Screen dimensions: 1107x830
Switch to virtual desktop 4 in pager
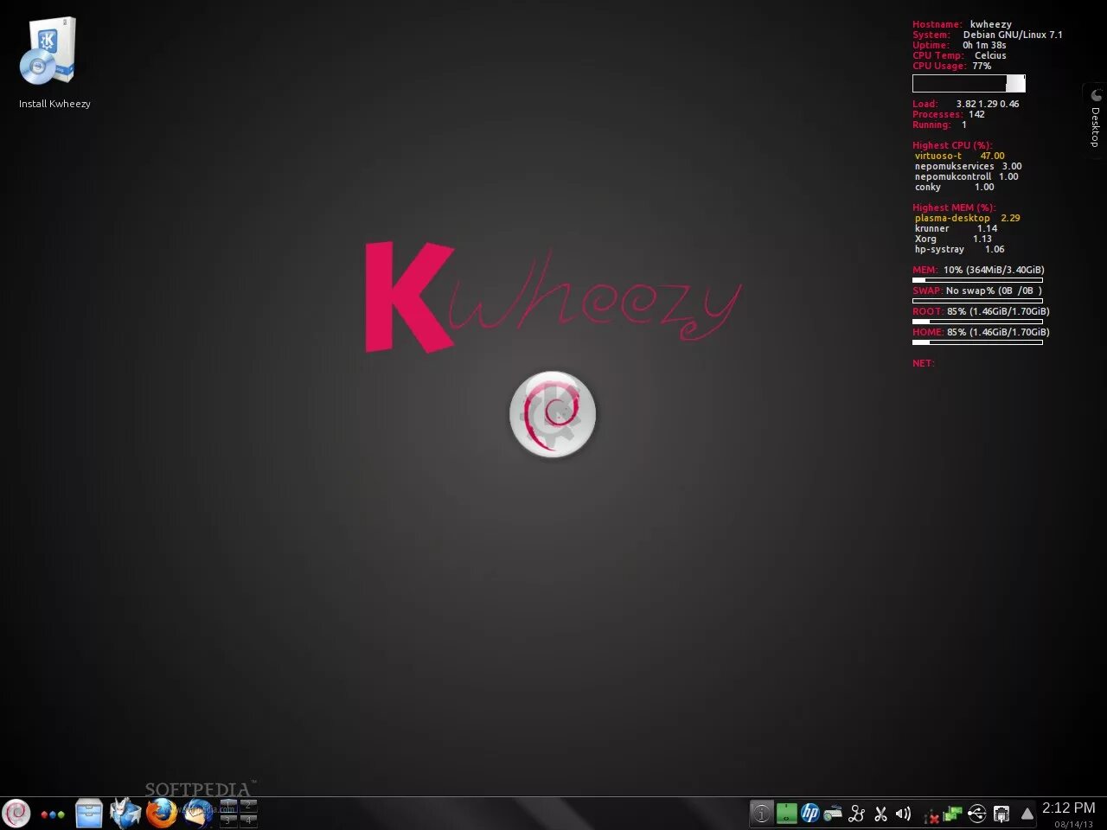[248, 820]
